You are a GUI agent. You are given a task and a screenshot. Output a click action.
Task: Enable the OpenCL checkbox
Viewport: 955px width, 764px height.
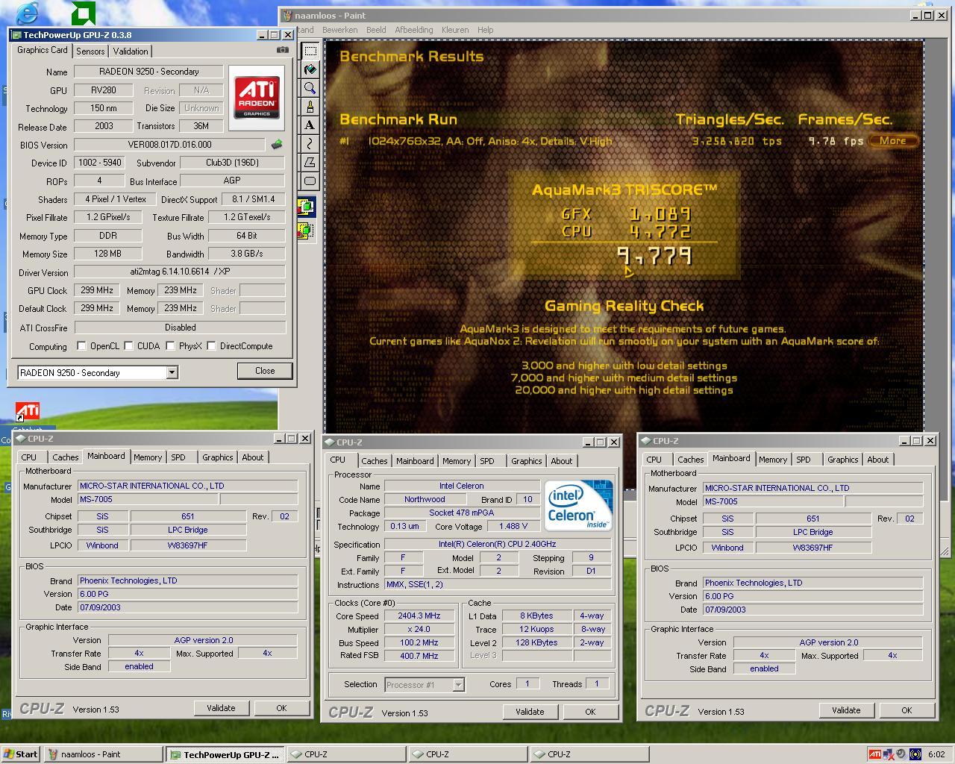[81, 345]
